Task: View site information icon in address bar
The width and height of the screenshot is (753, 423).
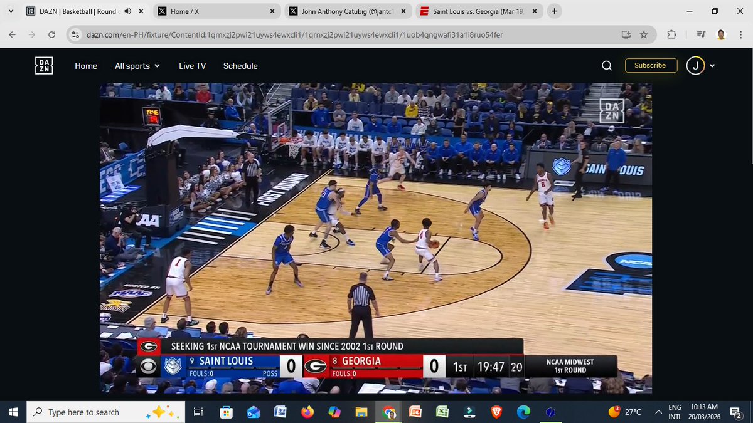Action: [75, 35]
